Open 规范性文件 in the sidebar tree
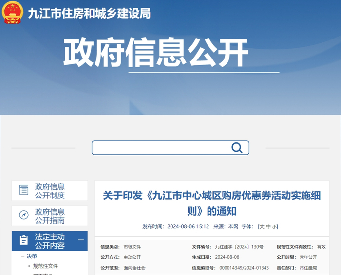 [45, 266]
